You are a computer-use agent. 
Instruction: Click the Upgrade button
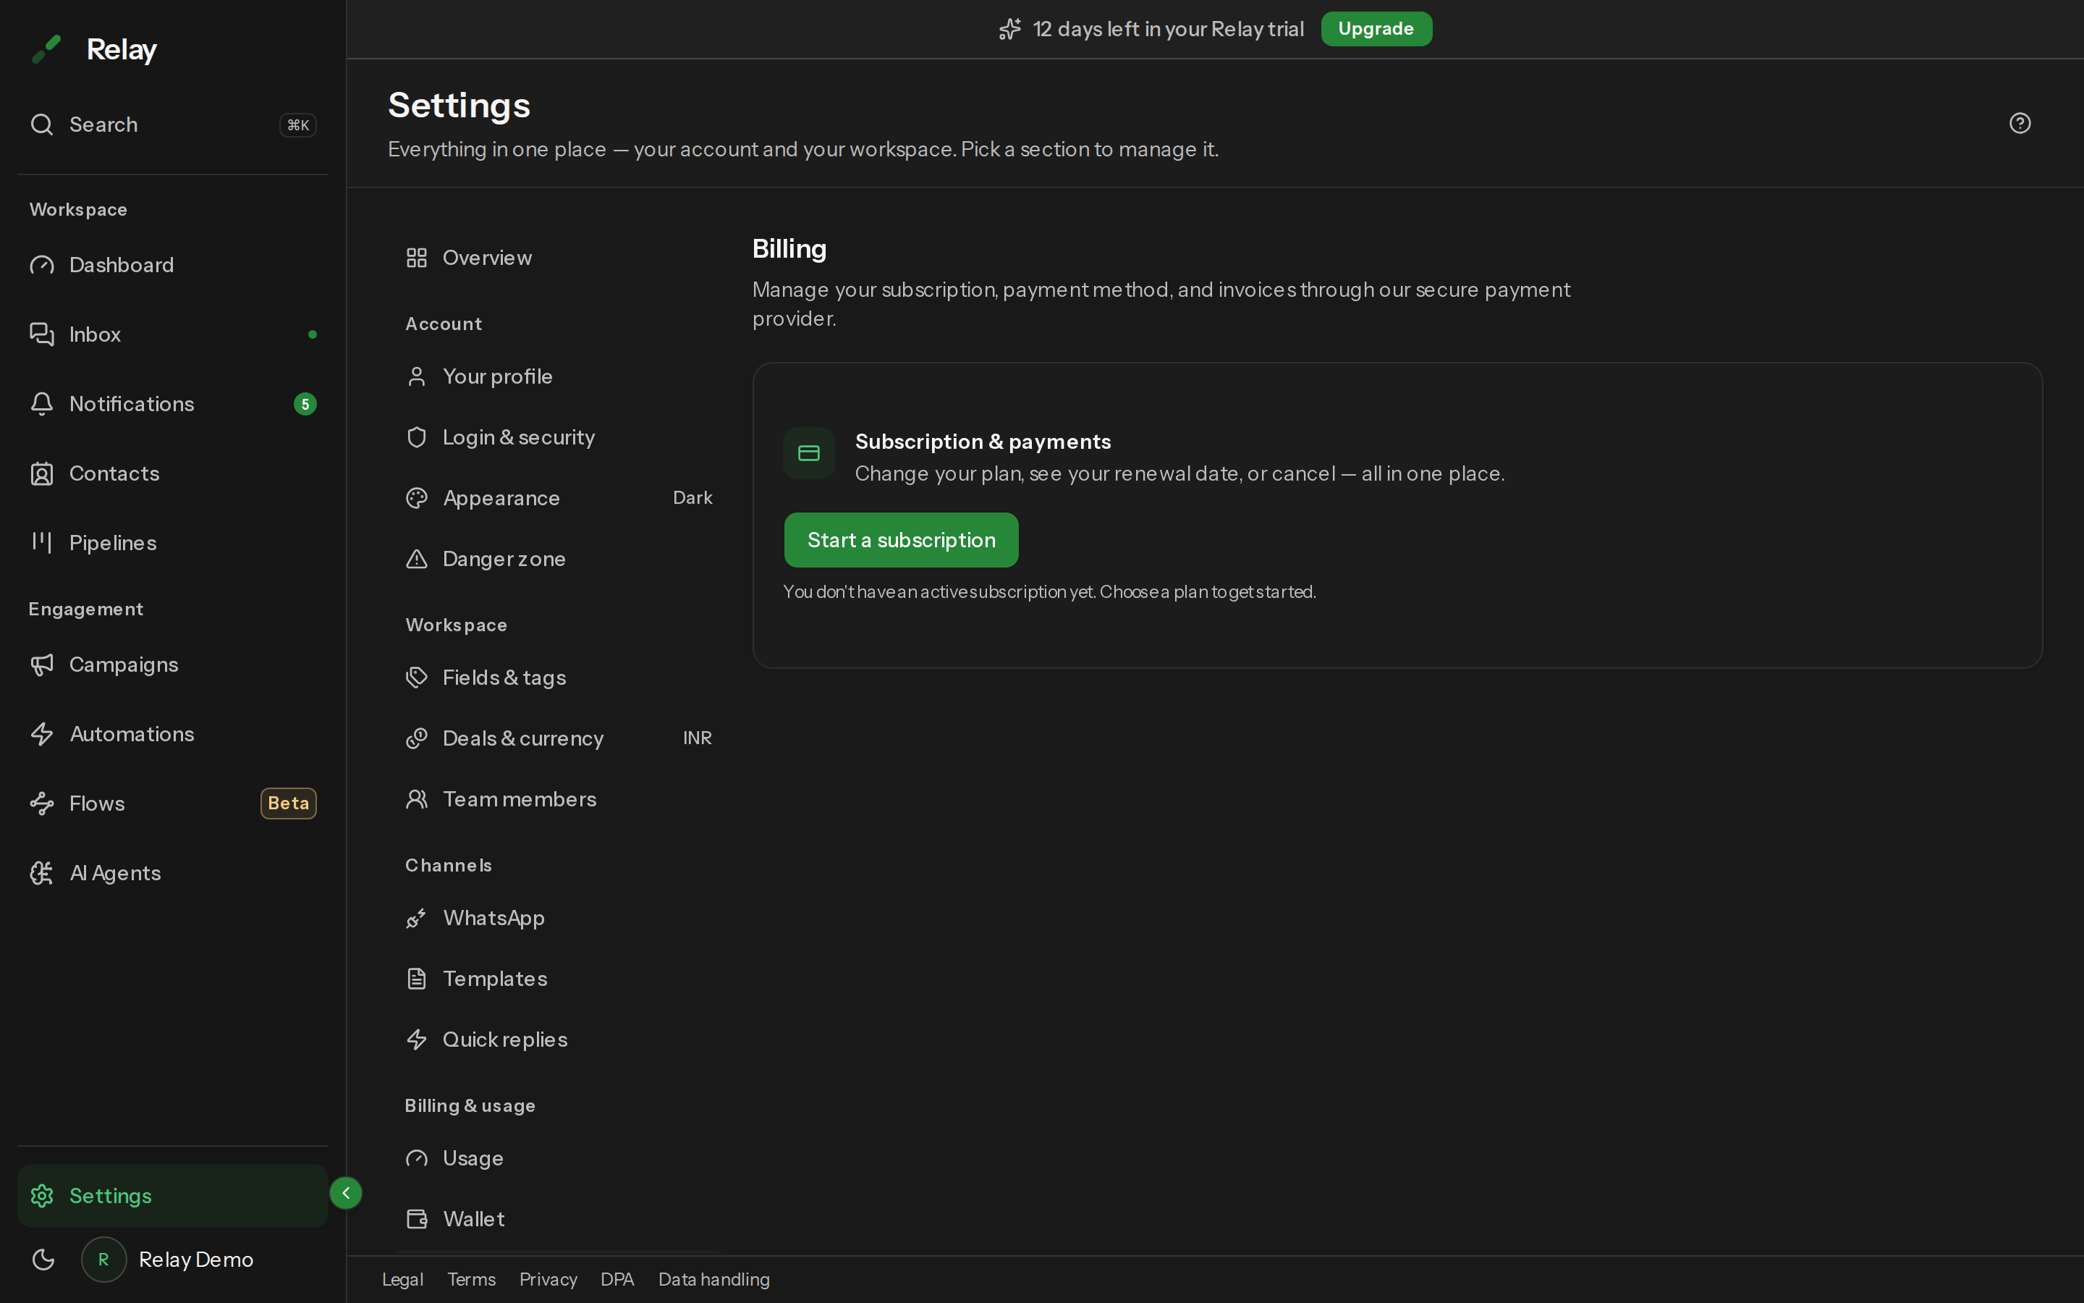1376,29
